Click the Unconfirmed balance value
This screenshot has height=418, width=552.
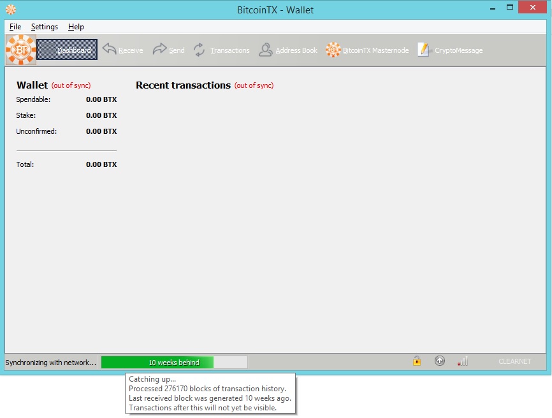pyautogui.click(x=101, y=131)
